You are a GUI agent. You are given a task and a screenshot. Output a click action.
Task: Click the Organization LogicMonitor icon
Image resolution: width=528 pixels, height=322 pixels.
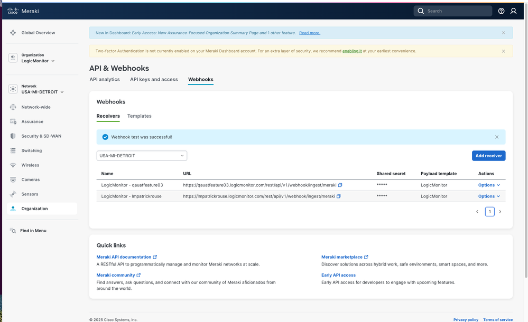(x=13, y=58)
